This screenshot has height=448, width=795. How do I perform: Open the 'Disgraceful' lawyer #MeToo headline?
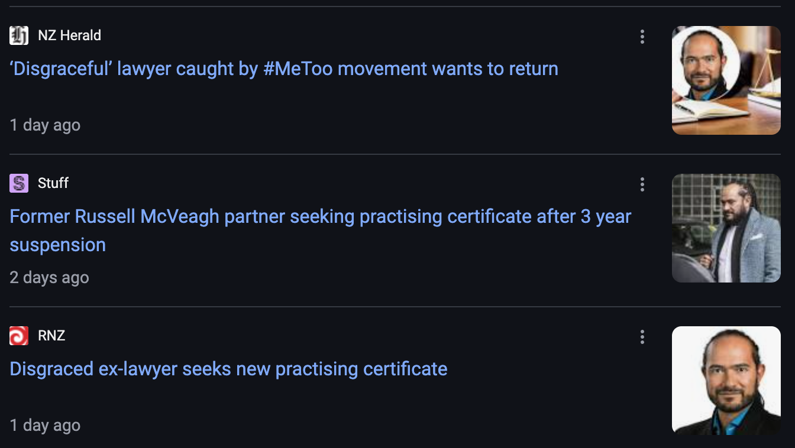tap(284, 69)
